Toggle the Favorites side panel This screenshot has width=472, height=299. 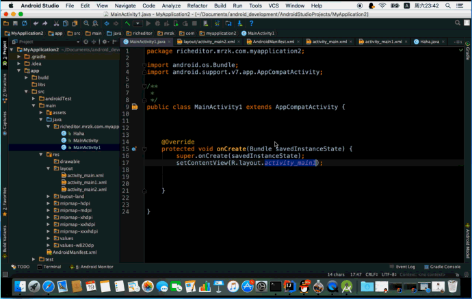tap(3, 203)
